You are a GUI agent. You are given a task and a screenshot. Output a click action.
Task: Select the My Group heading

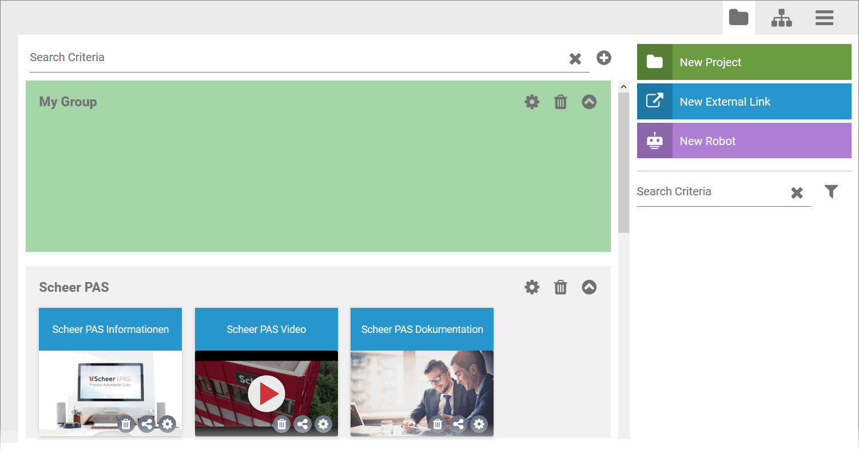coord(68,102)
